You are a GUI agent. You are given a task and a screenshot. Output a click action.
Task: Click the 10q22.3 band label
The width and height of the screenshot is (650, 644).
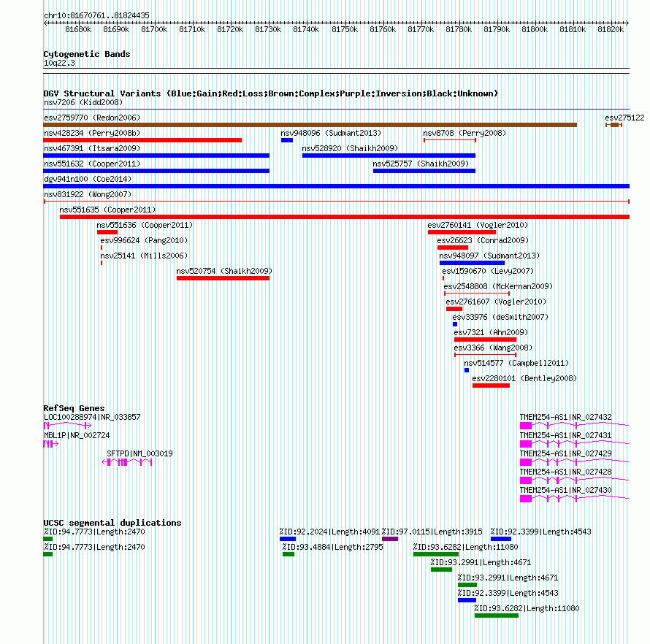[59, 63]
